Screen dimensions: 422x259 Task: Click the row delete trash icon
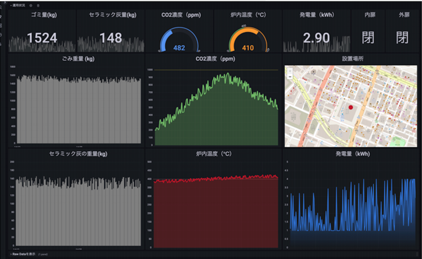[x=38, y=5]
